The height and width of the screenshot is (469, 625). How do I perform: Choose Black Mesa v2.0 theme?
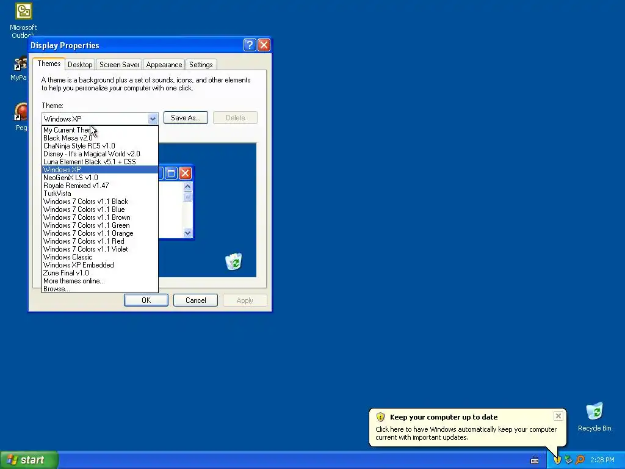tap(99, 138)
